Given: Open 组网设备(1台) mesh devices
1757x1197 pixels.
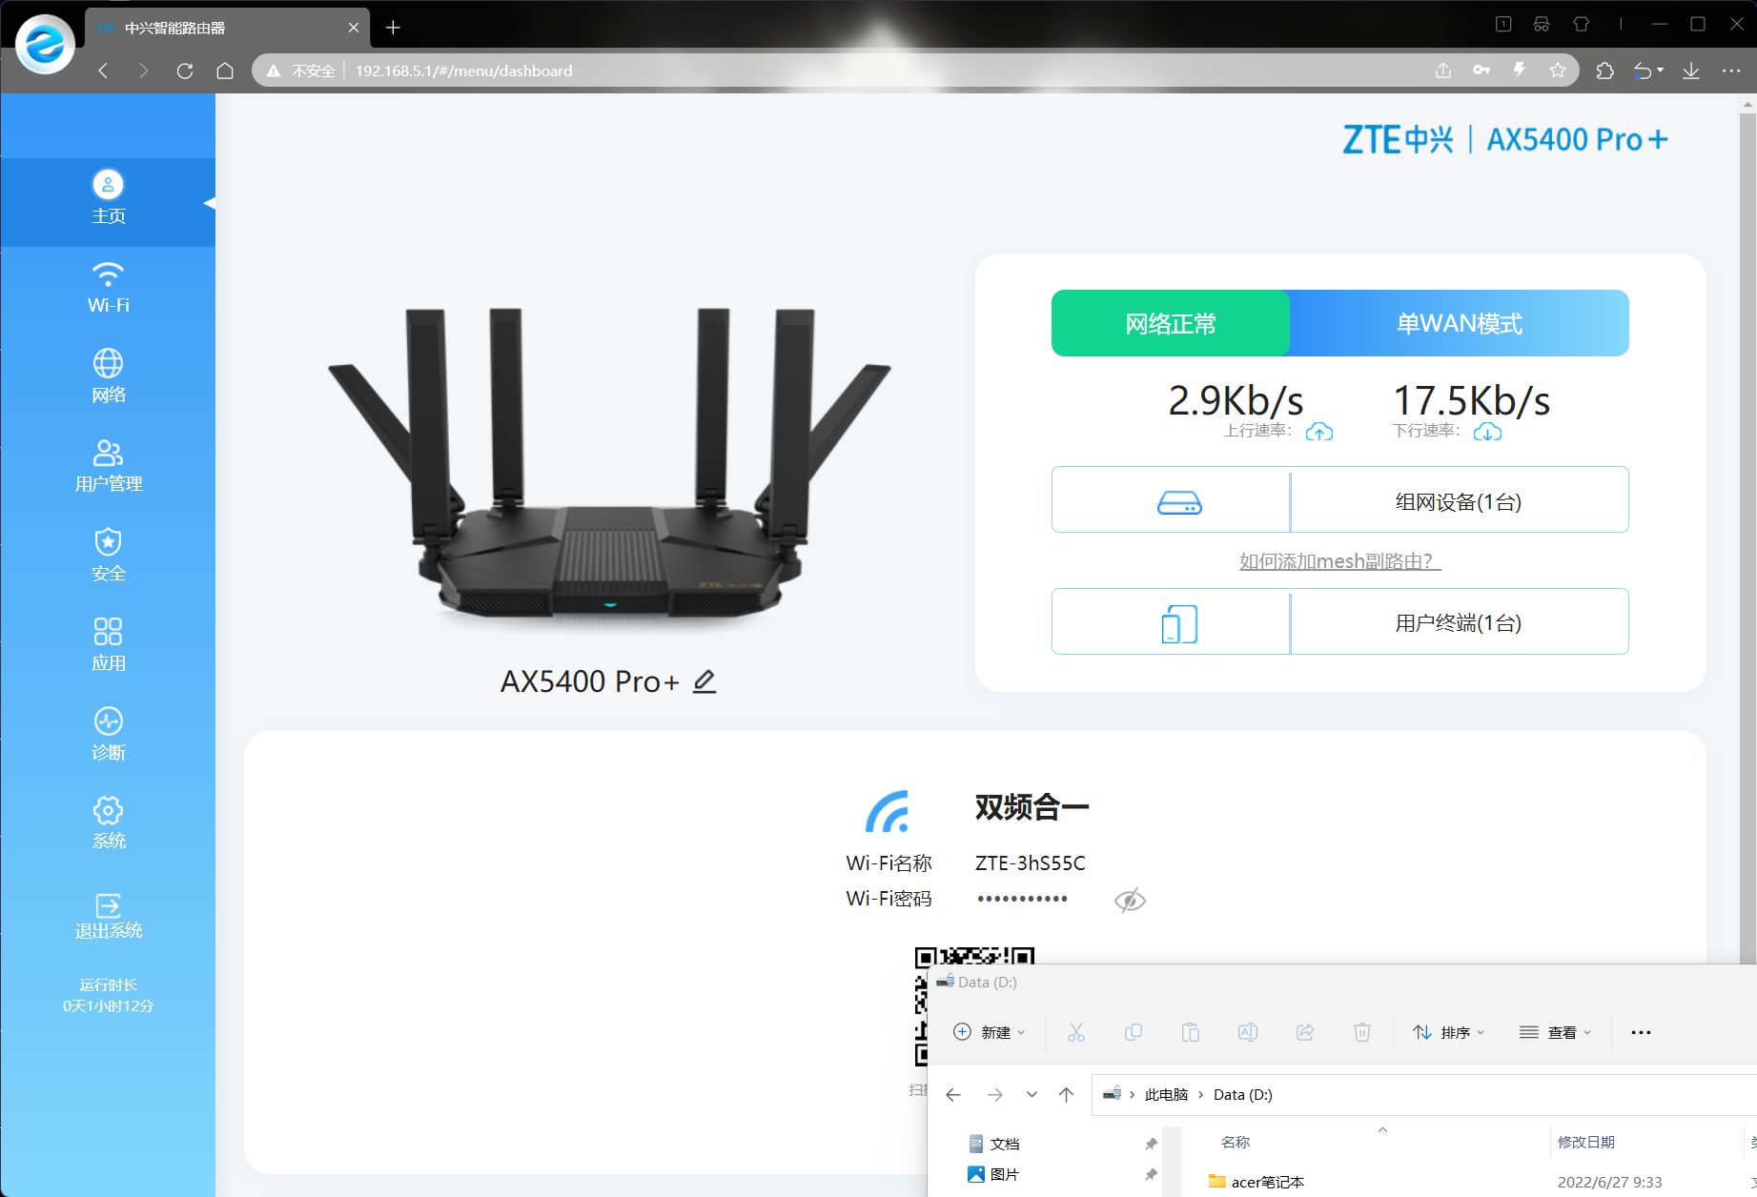Looking at the screenshot, I should click(x=1459, y=501).
